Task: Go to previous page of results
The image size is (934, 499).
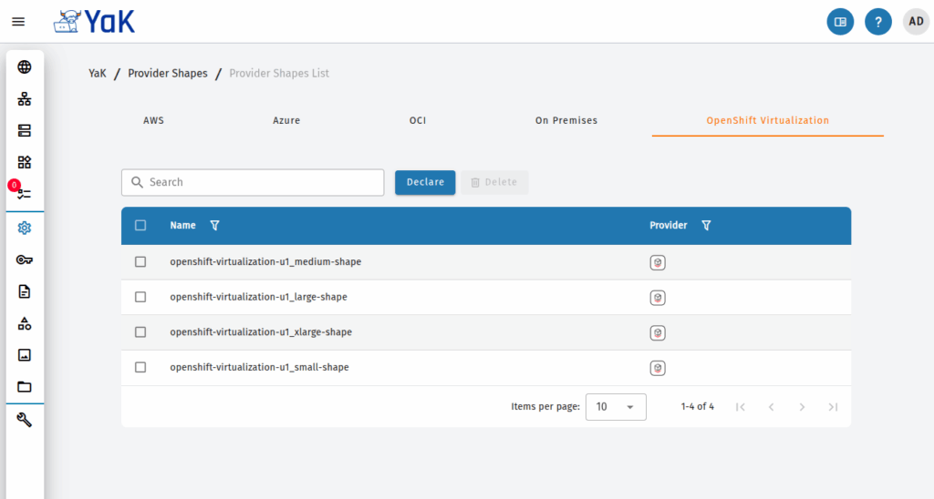Action: pyautogui.click(x=772, y=407)
